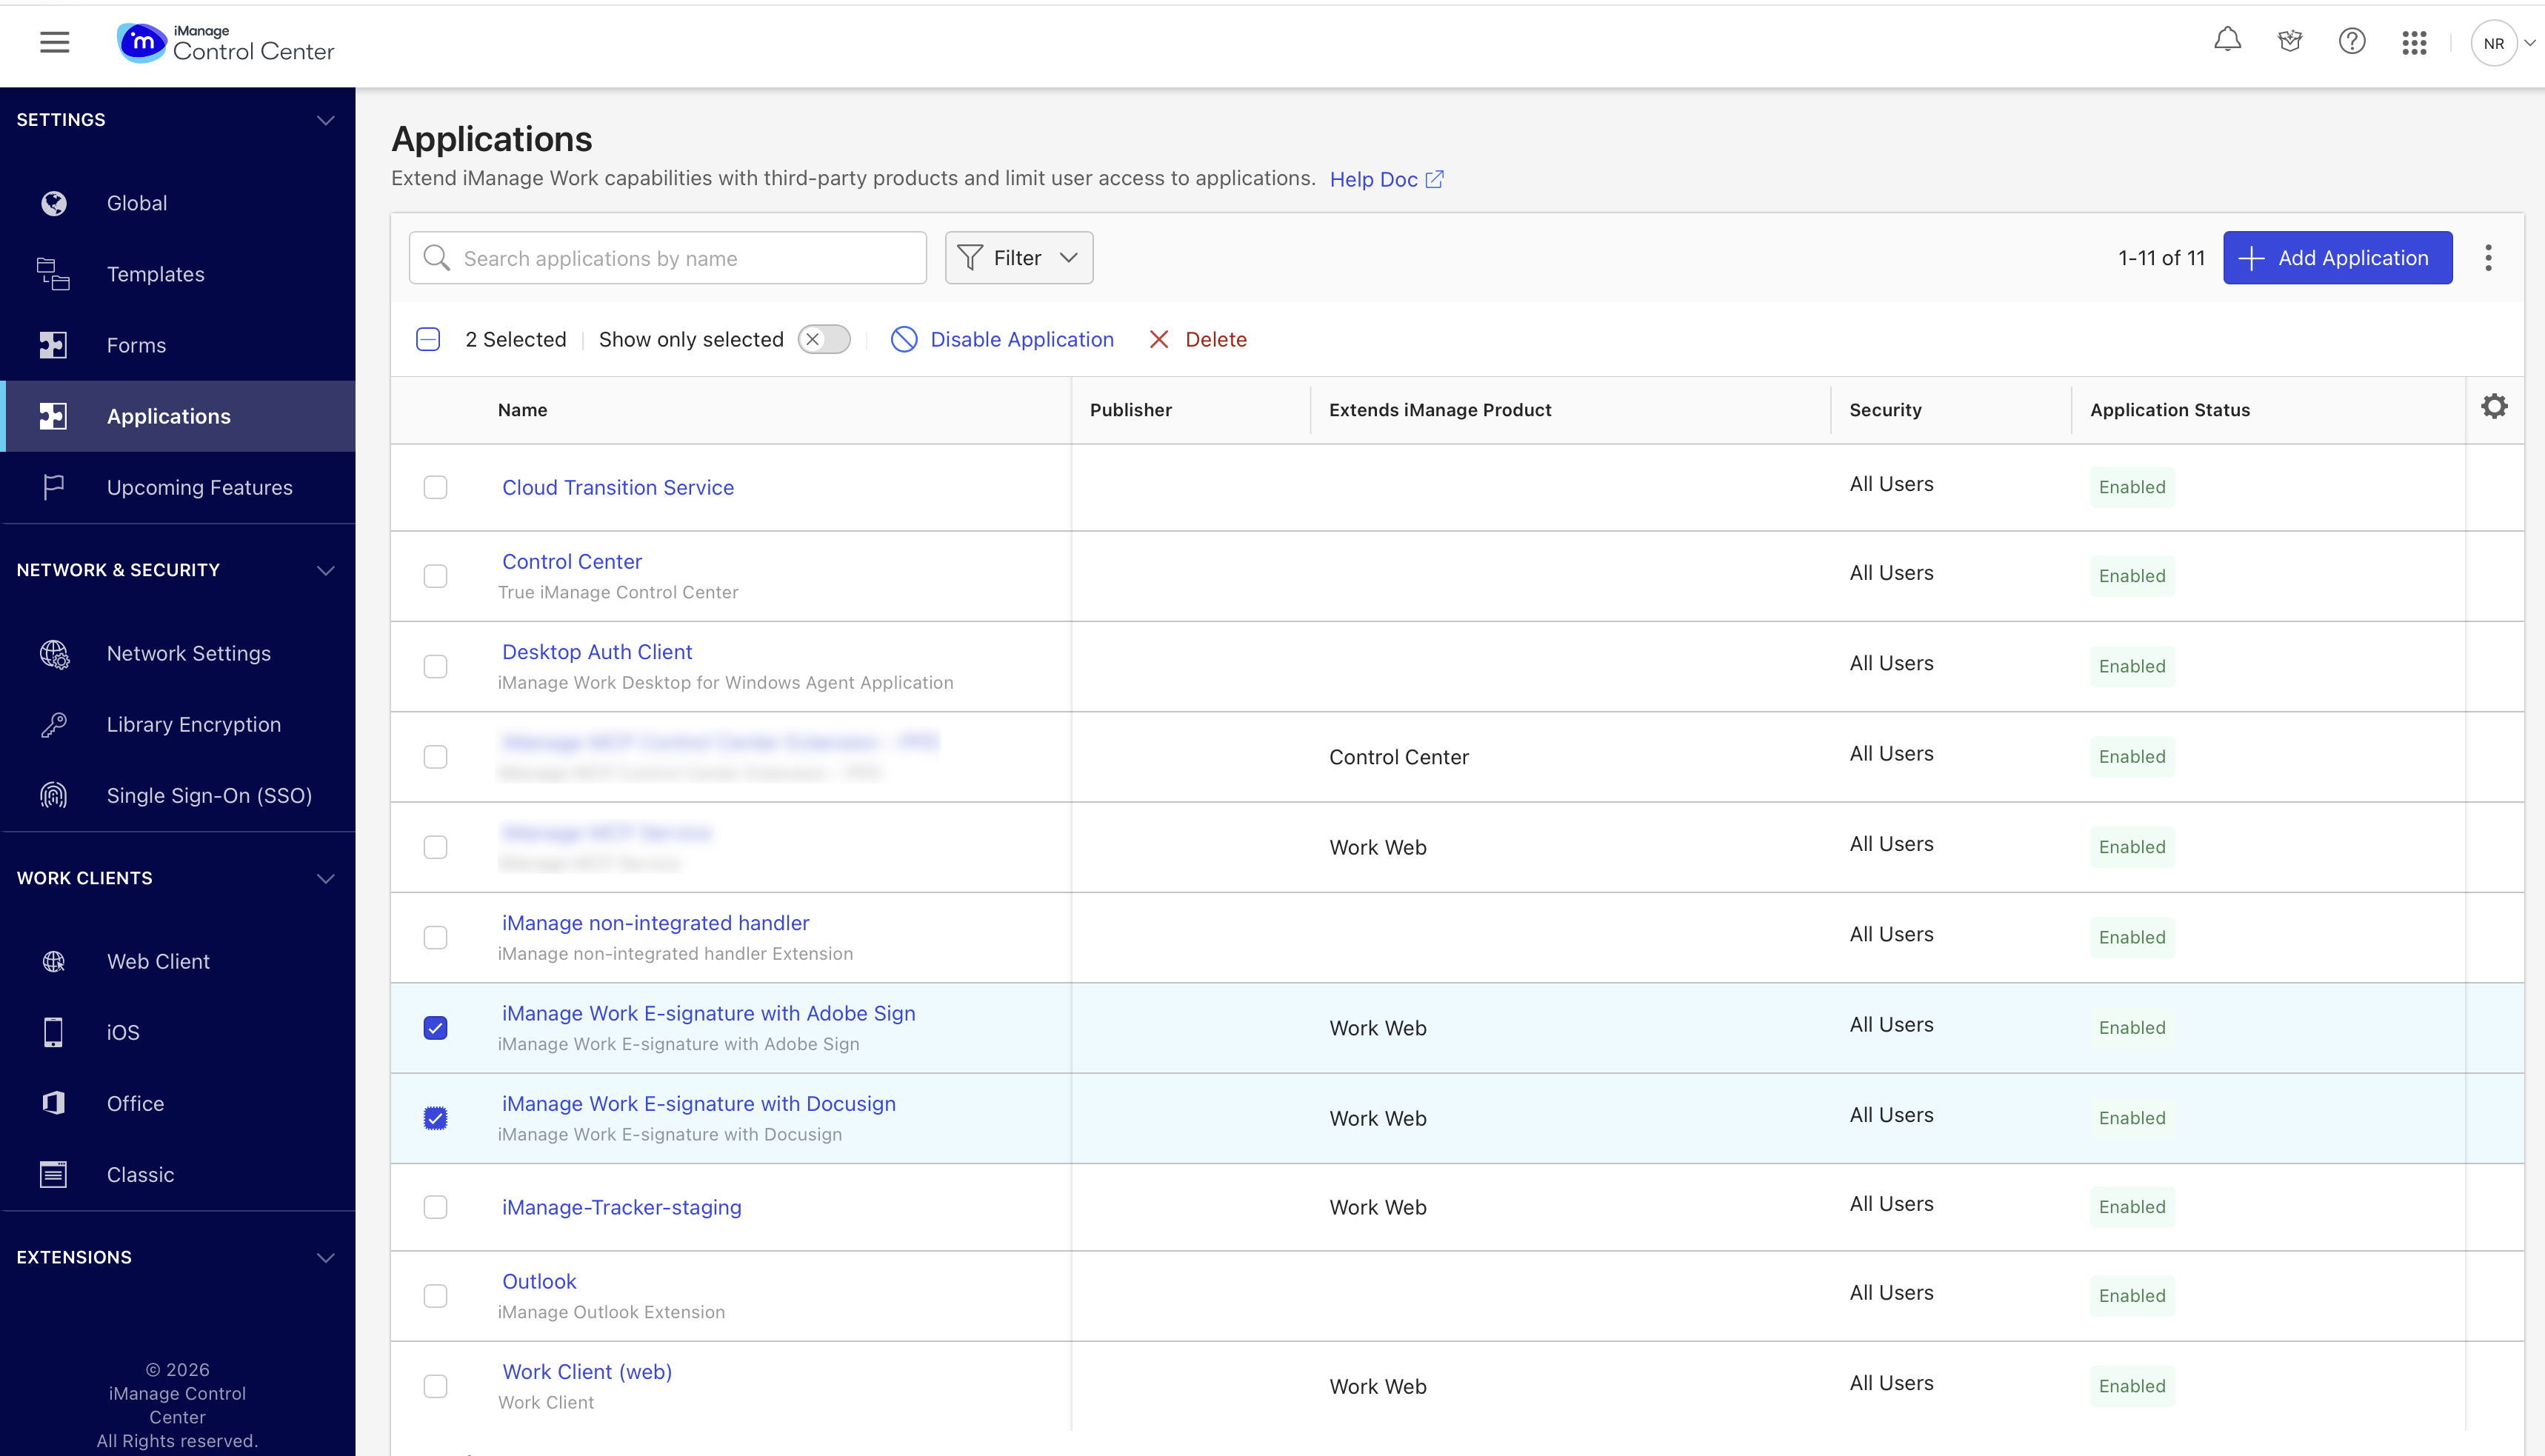Collapse the WORK CLIENTS section

[x=325, y=879]
